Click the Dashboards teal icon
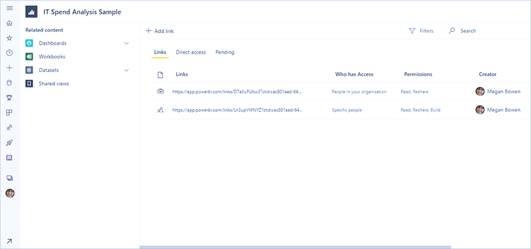The width and height of the screenshot is (531, 249). pyautogui.click(x=29, y=43)
